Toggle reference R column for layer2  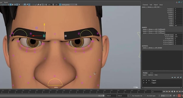pos(149,80)
